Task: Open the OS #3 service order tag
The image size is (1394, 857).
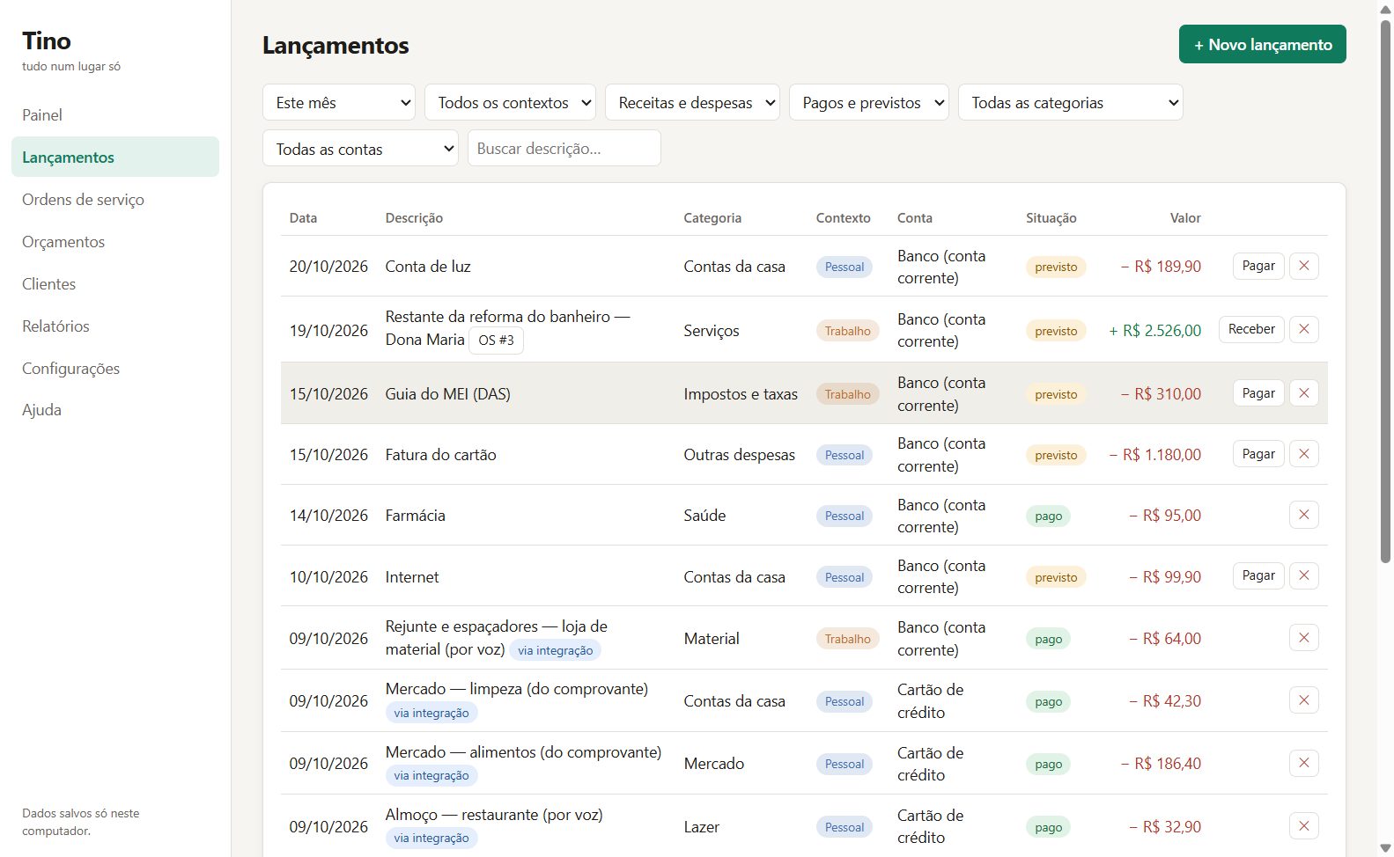Action: (x=496, y=341)
